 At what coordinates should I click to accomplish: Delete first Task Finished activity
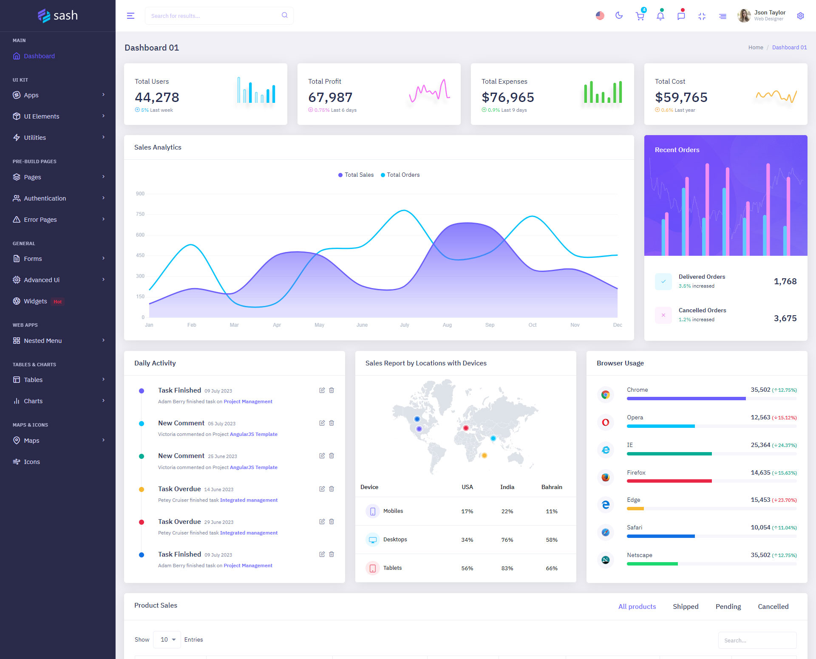click(331, 390)
